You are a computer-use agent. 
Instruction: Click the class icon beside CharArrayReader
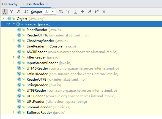click(19, 41)
